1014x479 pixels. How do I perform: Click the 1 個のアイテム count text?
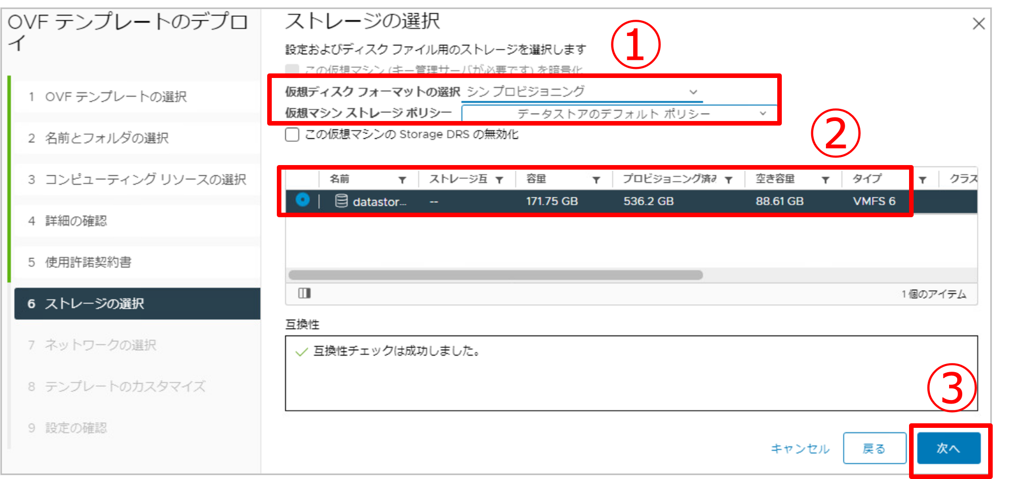tap(933, 294)
